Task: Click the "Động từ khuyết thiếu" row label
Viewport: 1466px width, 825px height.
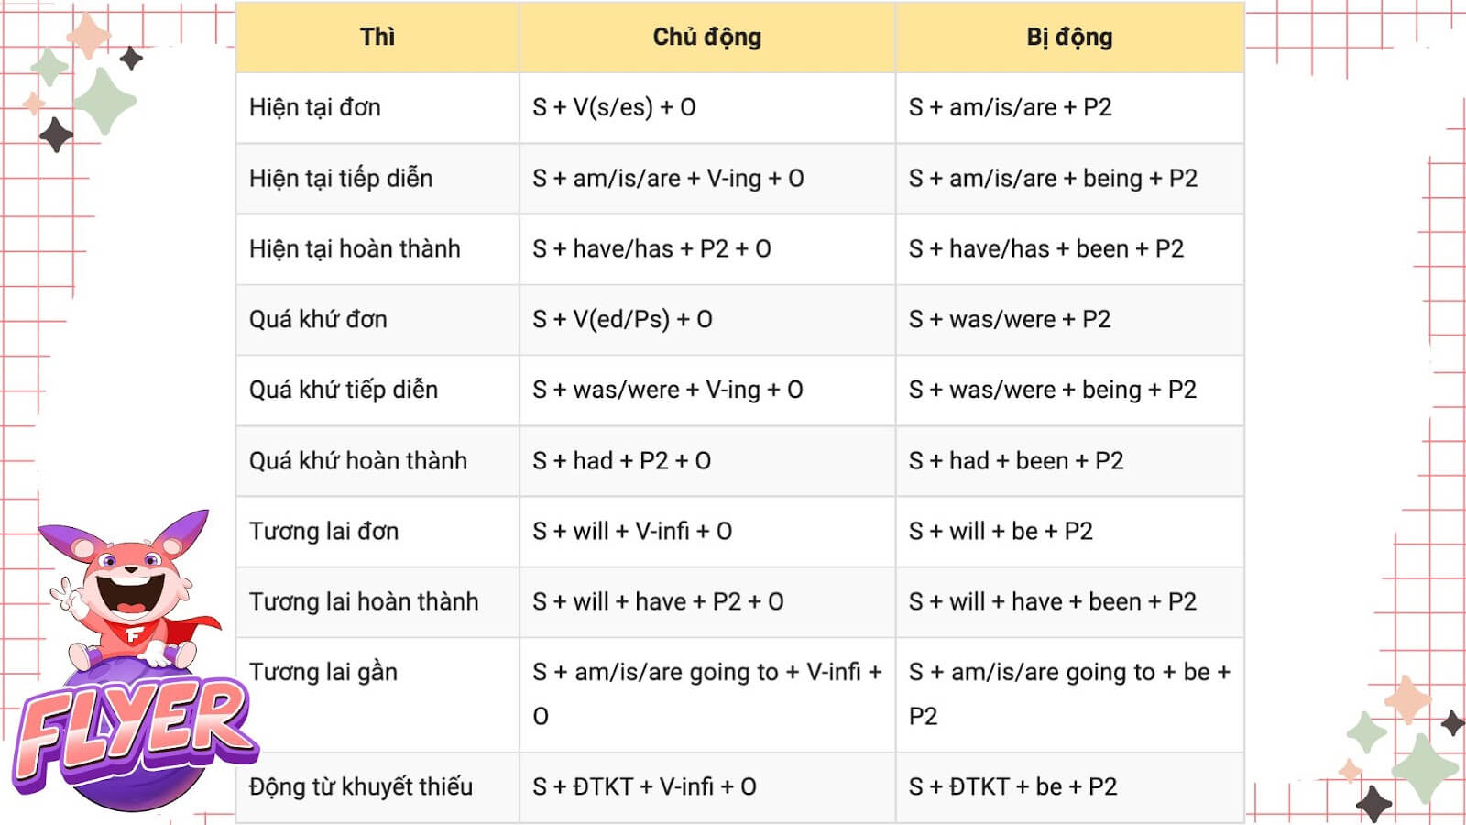Action: point(361,787)
